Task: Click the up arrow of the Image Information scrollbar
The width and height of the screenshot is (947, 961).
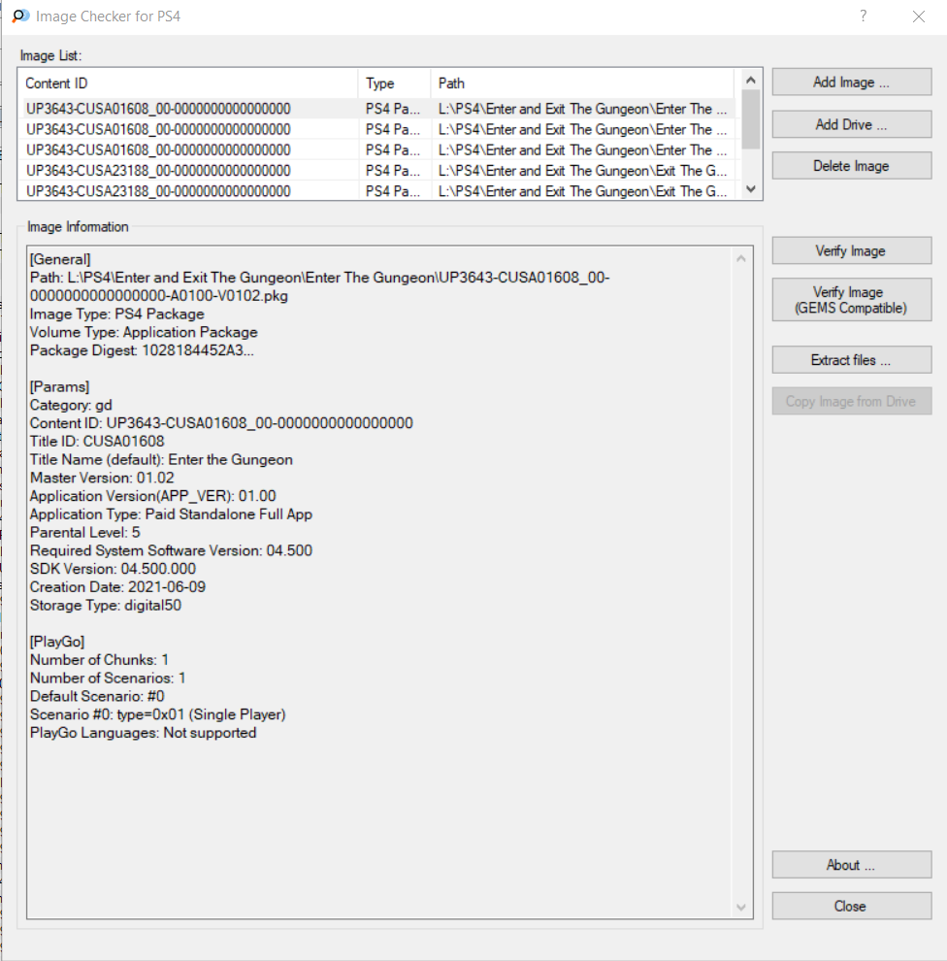Action: (741, 258)
